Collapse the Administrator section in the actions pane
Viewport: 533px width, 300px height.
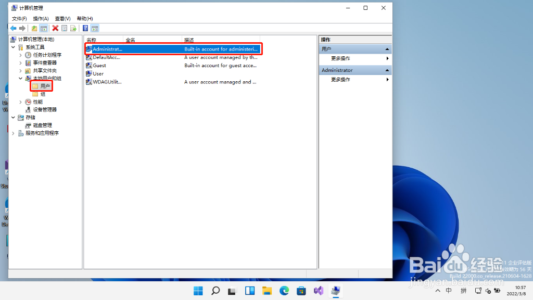(387, 70)
